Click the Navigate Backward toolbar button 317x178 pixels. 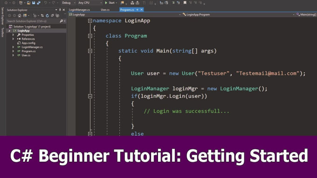coord(6,3)
